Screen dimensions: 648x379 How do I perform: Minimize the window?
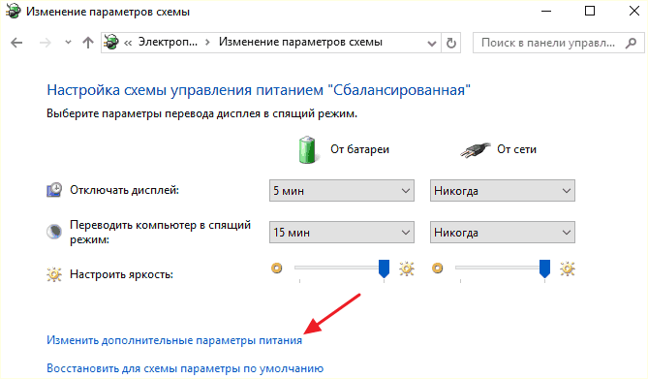tap(546, 12)
